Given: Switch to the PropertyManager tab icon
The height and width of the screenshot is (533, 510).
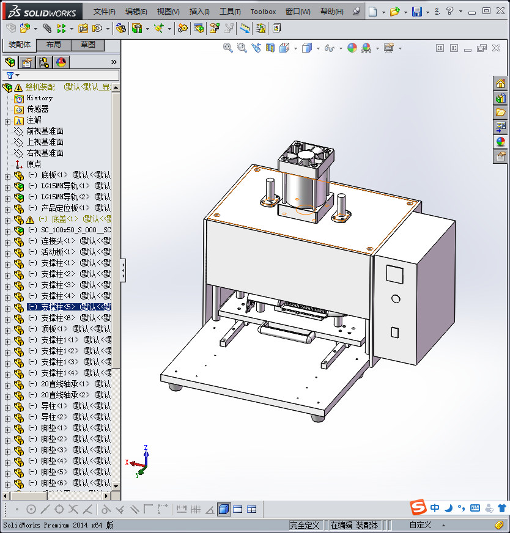Looking at the screenshot, I should tap(26, 62).
